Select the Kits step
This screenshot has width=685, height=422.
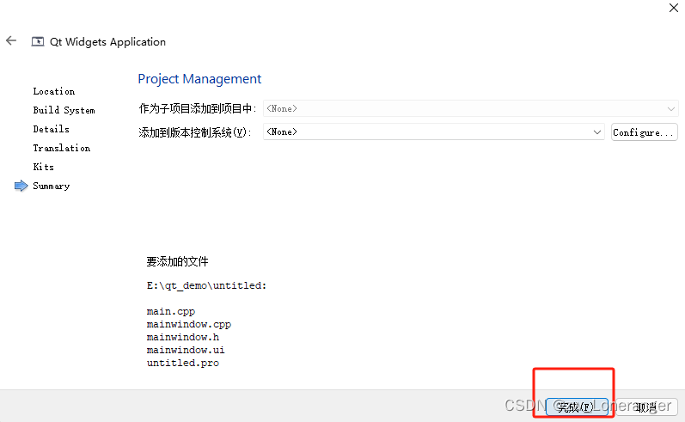point(43,167)
